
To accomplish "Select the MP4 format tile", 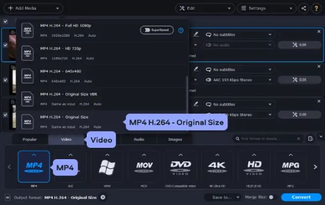I will click(x=34, y=167).
